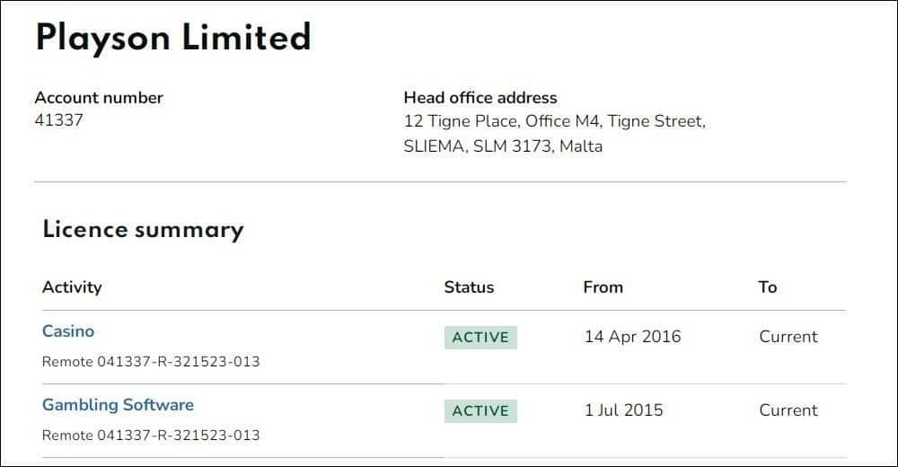This screenshot has width=898, height=467.
Task: Click the To column header
Action: [768, 287]
